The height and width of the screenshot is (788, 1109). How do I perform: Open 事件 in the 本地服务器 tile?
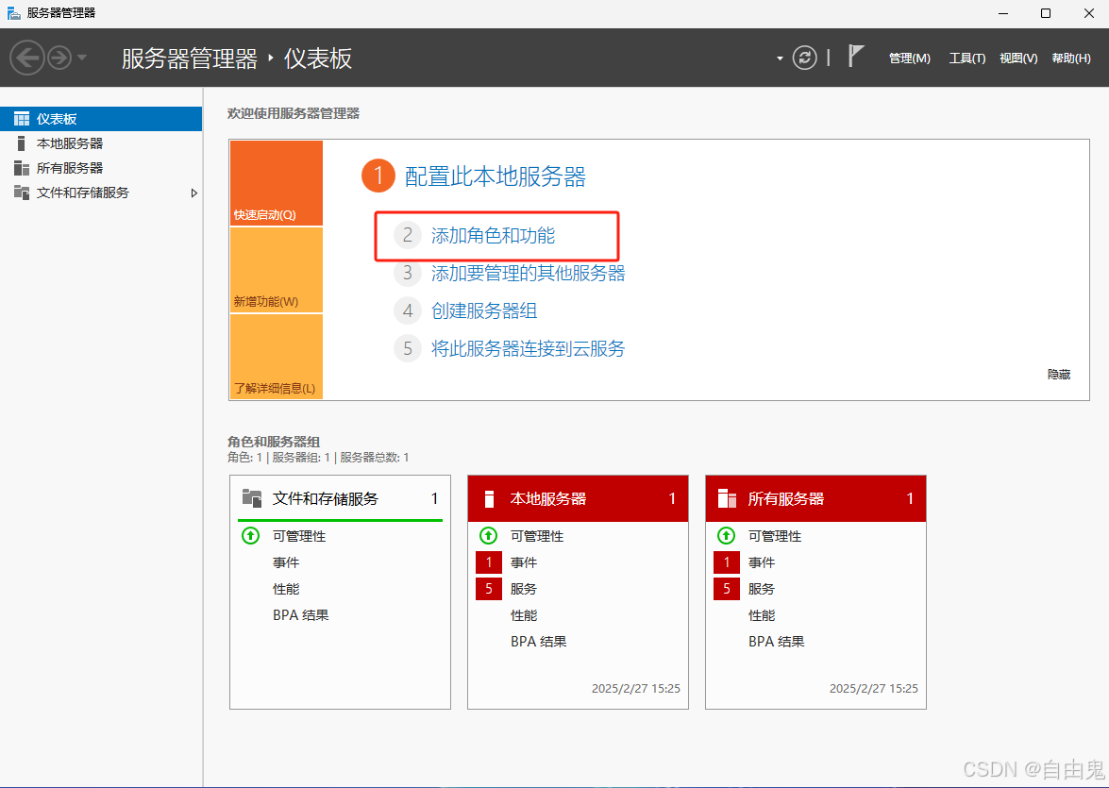click(x=524, y=562)
